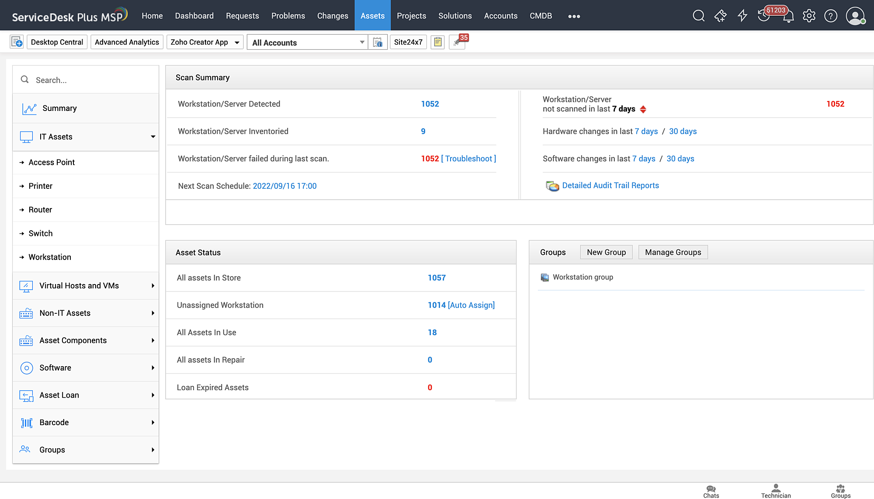The height and width of the screenshot is (499, 874).
Task: Click Auto Assign for unassigned workstations
Action: tap(471, 305)
